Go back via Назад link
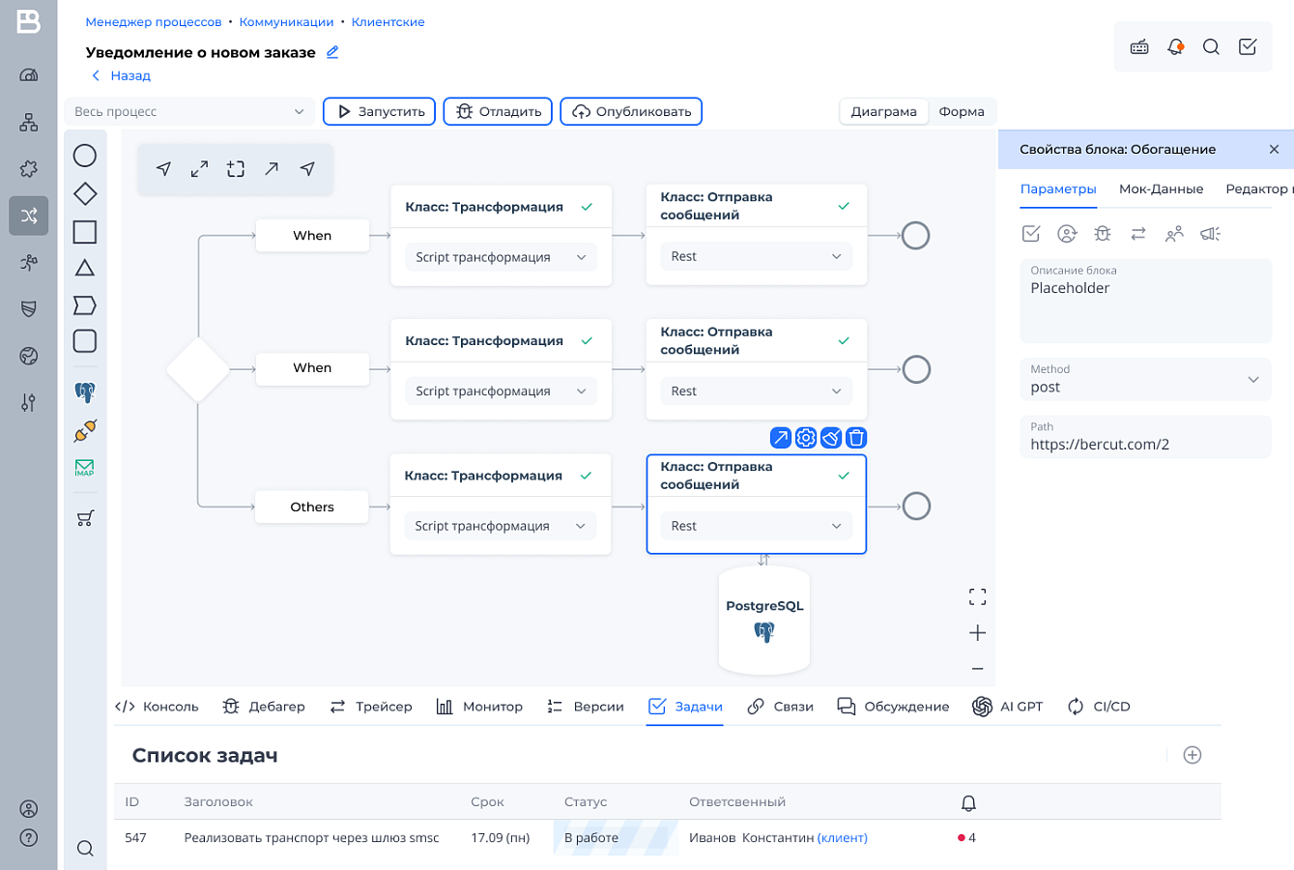 (121, 75)
